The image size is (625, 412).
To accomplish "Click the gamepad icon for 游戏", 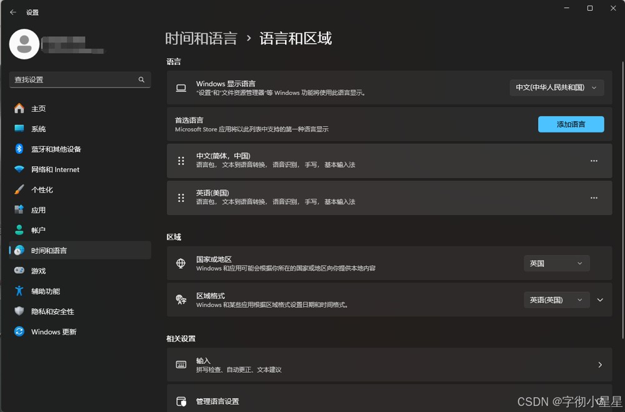I will tap(19, 271).
